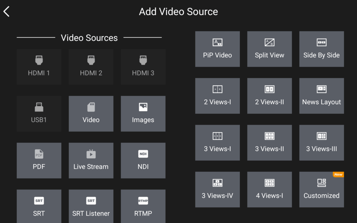Open the new Customized layout
The image size is (357, 223).
321,189
